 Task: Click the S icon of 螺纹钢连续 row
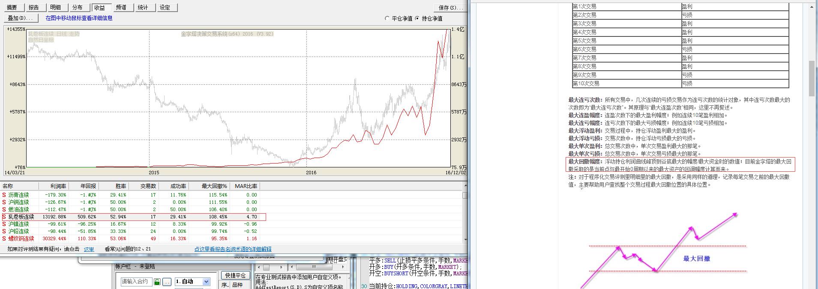[x=4, y=239]
